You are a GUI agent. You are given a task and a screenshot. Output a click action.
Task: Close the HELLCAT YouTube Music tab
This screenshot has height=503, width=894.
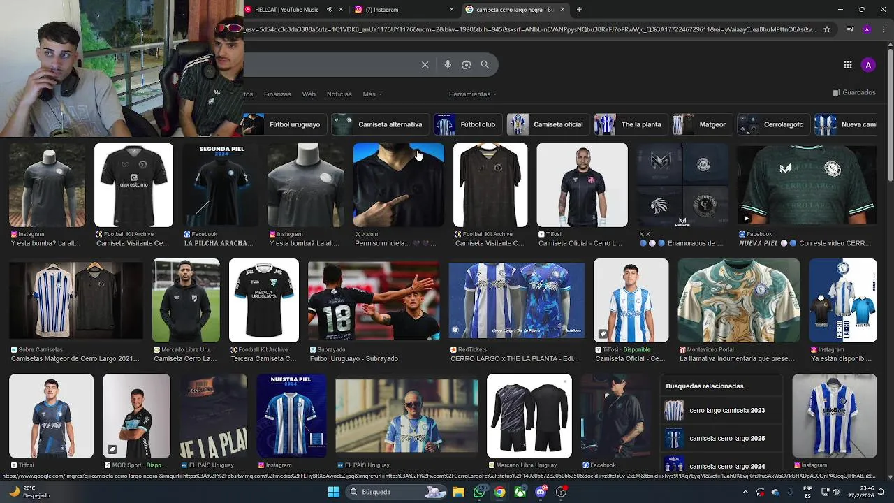(341, 10)
